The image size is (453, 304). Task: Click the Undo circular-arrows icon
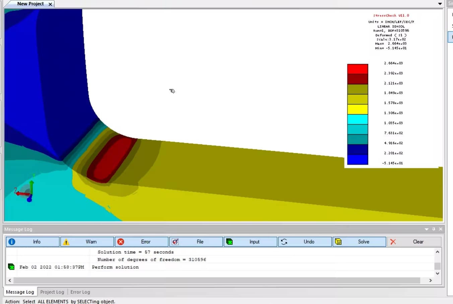pos(284,241)
